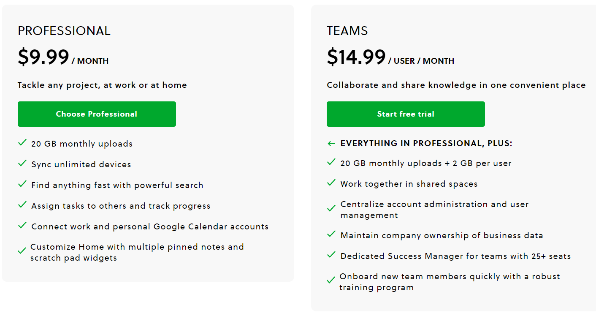Click checkmark next to Onboard new team members
This screenshot has width=596, height=316.
pos(331,281)
